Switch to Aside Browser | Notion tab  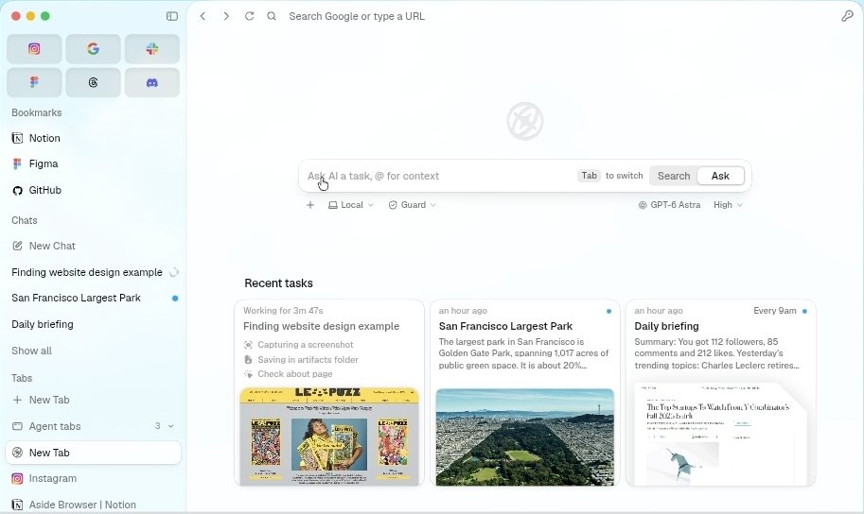coord(93,505)
